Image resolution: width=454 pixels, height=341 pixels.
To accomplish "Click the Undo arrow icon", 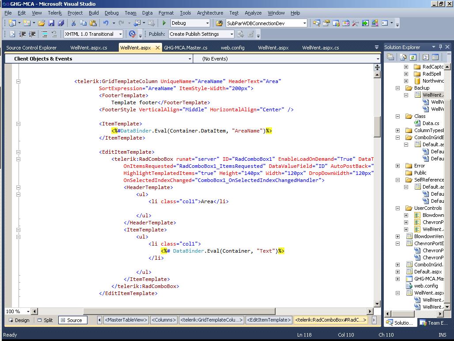I will [106, 23].
